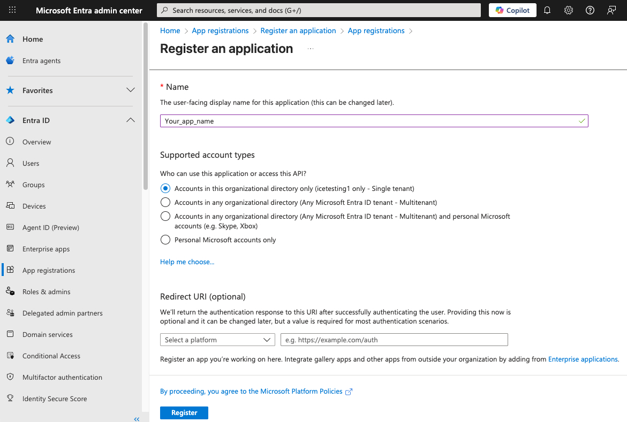627x422 pixels.
Task: Open the Help me choose link
Action: coord(187,262)
